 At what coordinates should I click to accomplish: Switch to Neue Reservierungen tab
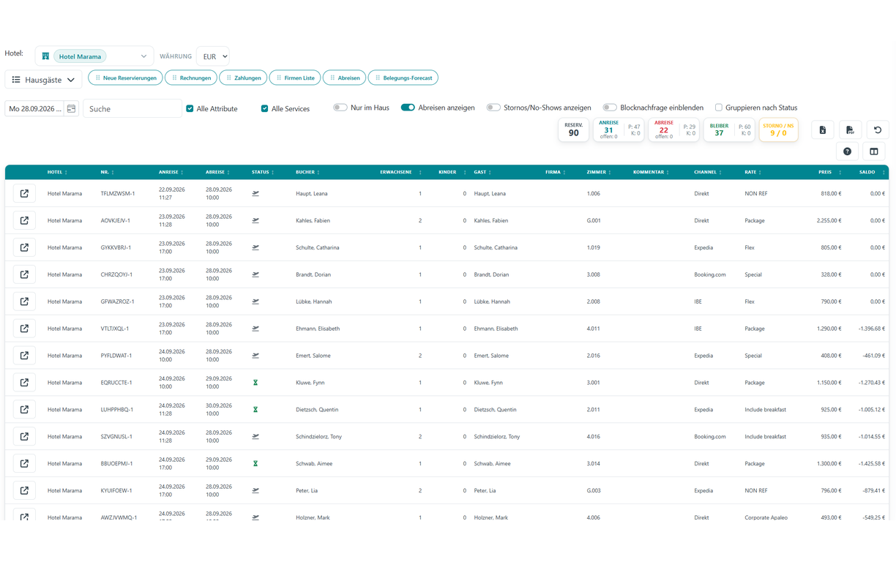tap(126, 78)
